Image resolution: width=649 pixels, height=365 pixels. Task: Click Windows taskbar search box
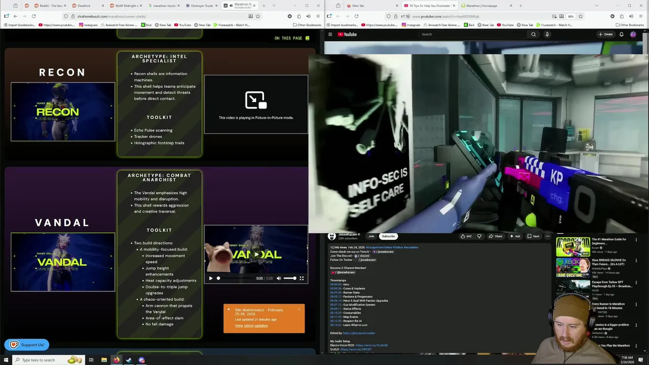tap(48, 360)
